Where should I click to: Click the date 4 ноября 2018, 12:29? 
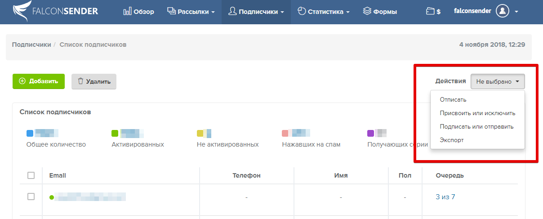click(x=492, y=45)
